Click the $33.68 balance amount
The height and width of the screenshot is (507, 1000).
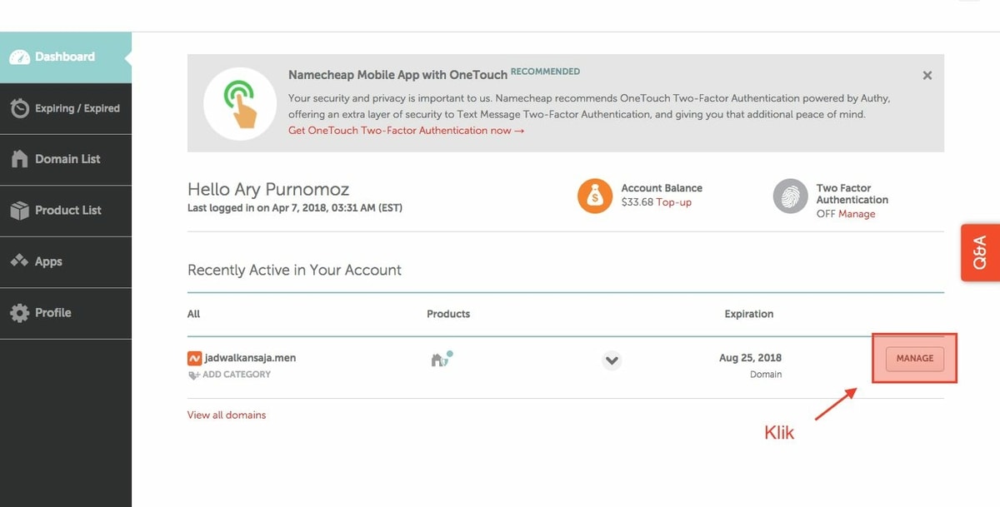[637, 202]
